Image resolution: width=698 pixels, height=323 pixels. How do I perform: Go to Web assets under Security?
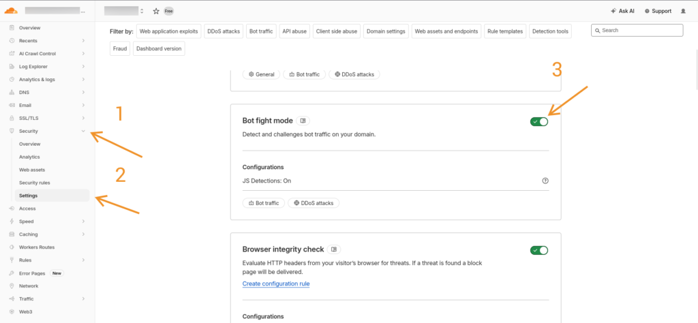coord(32,170)
